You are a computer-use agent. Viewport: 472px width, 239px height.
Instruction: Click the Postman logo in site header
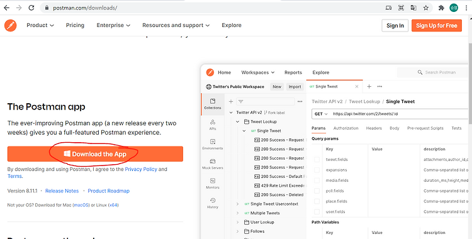pyautogui.click(x=11, y=25)
